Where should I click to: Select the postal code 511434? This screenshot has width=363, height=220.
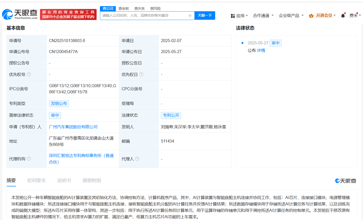point(168,141)
